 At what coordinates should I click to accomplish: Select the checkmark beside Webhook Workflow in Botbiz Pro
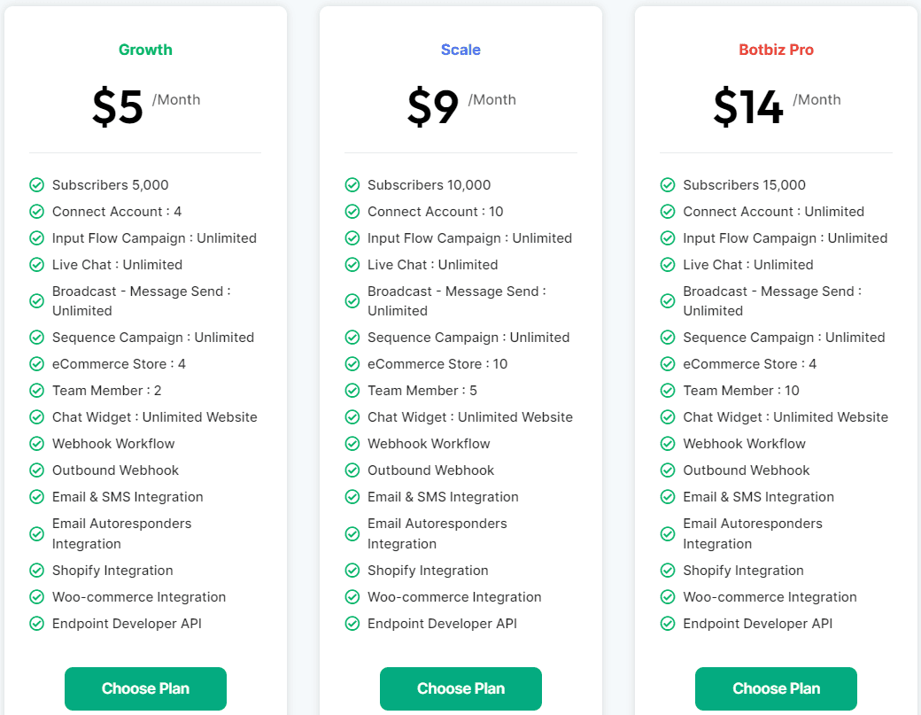[667, 443]
